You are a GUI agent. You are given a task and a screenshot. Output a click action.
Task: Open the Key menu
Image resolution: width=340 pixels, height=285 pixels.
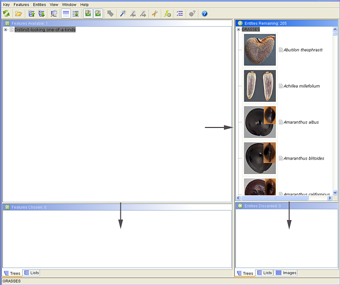click(x=6, y=4)
